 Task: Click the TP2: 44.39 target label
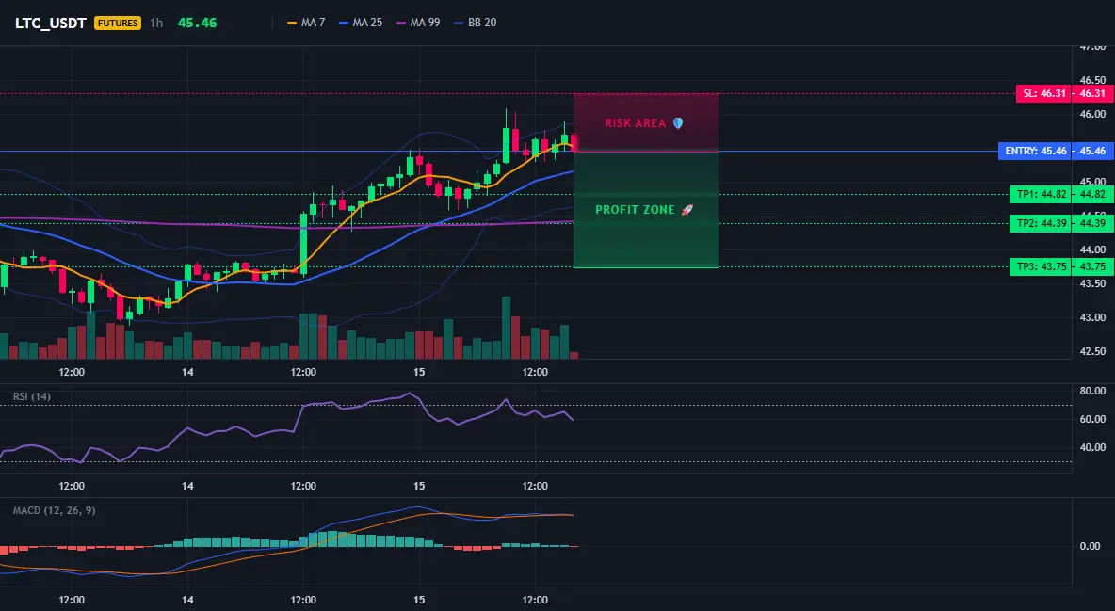(x=1040, y=223)
